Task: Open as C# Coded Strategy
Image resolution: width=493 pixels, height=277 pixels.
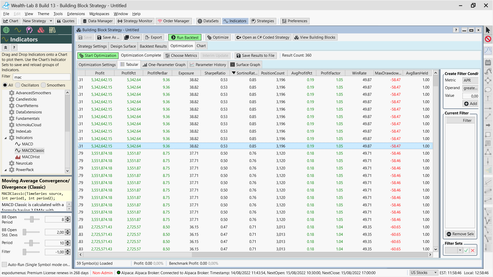Action: 263,37
